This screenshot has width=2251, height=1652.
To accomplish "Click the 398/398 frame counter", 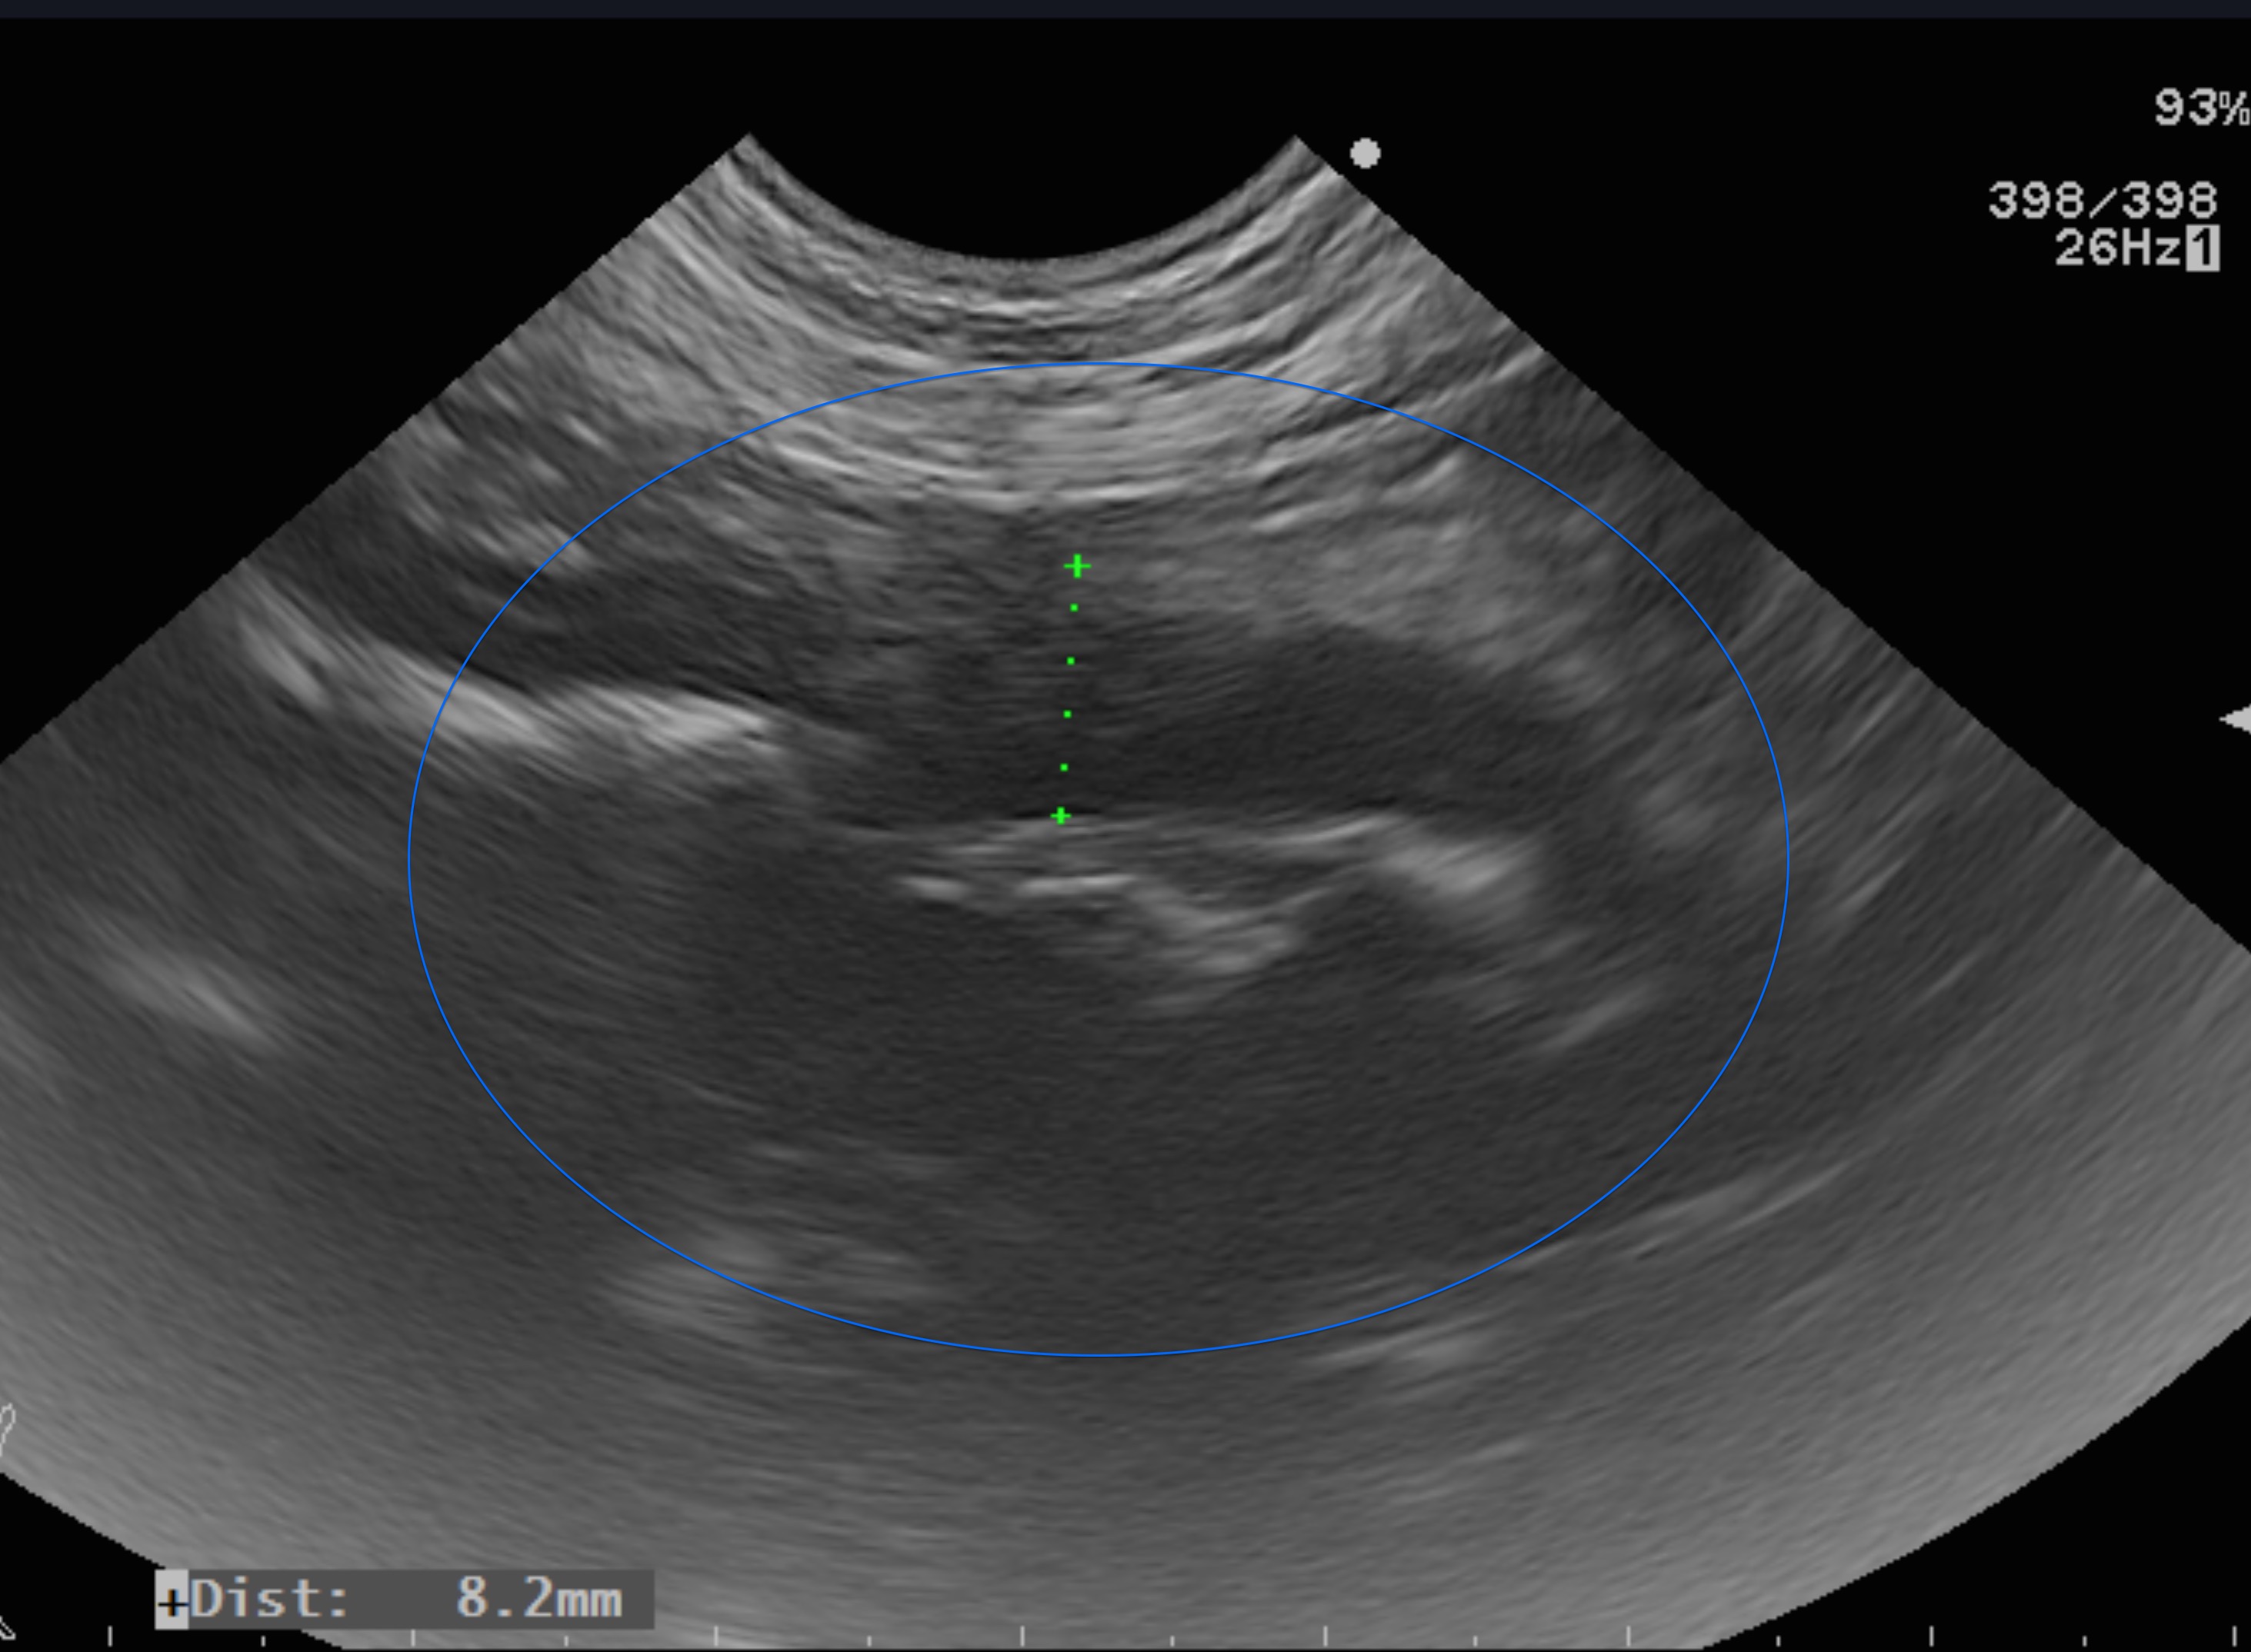I will tap(2102, 200).
